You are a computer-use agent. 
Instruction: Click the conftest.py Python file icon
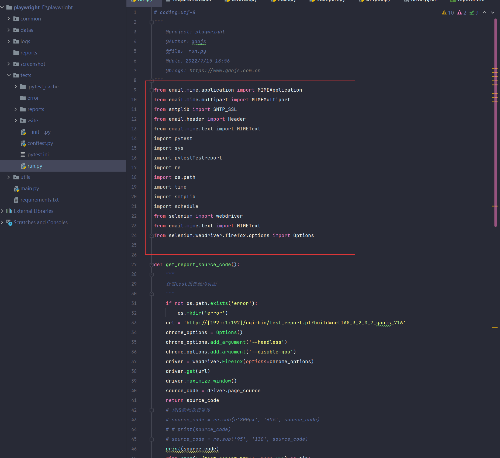[x=23, y=143]
